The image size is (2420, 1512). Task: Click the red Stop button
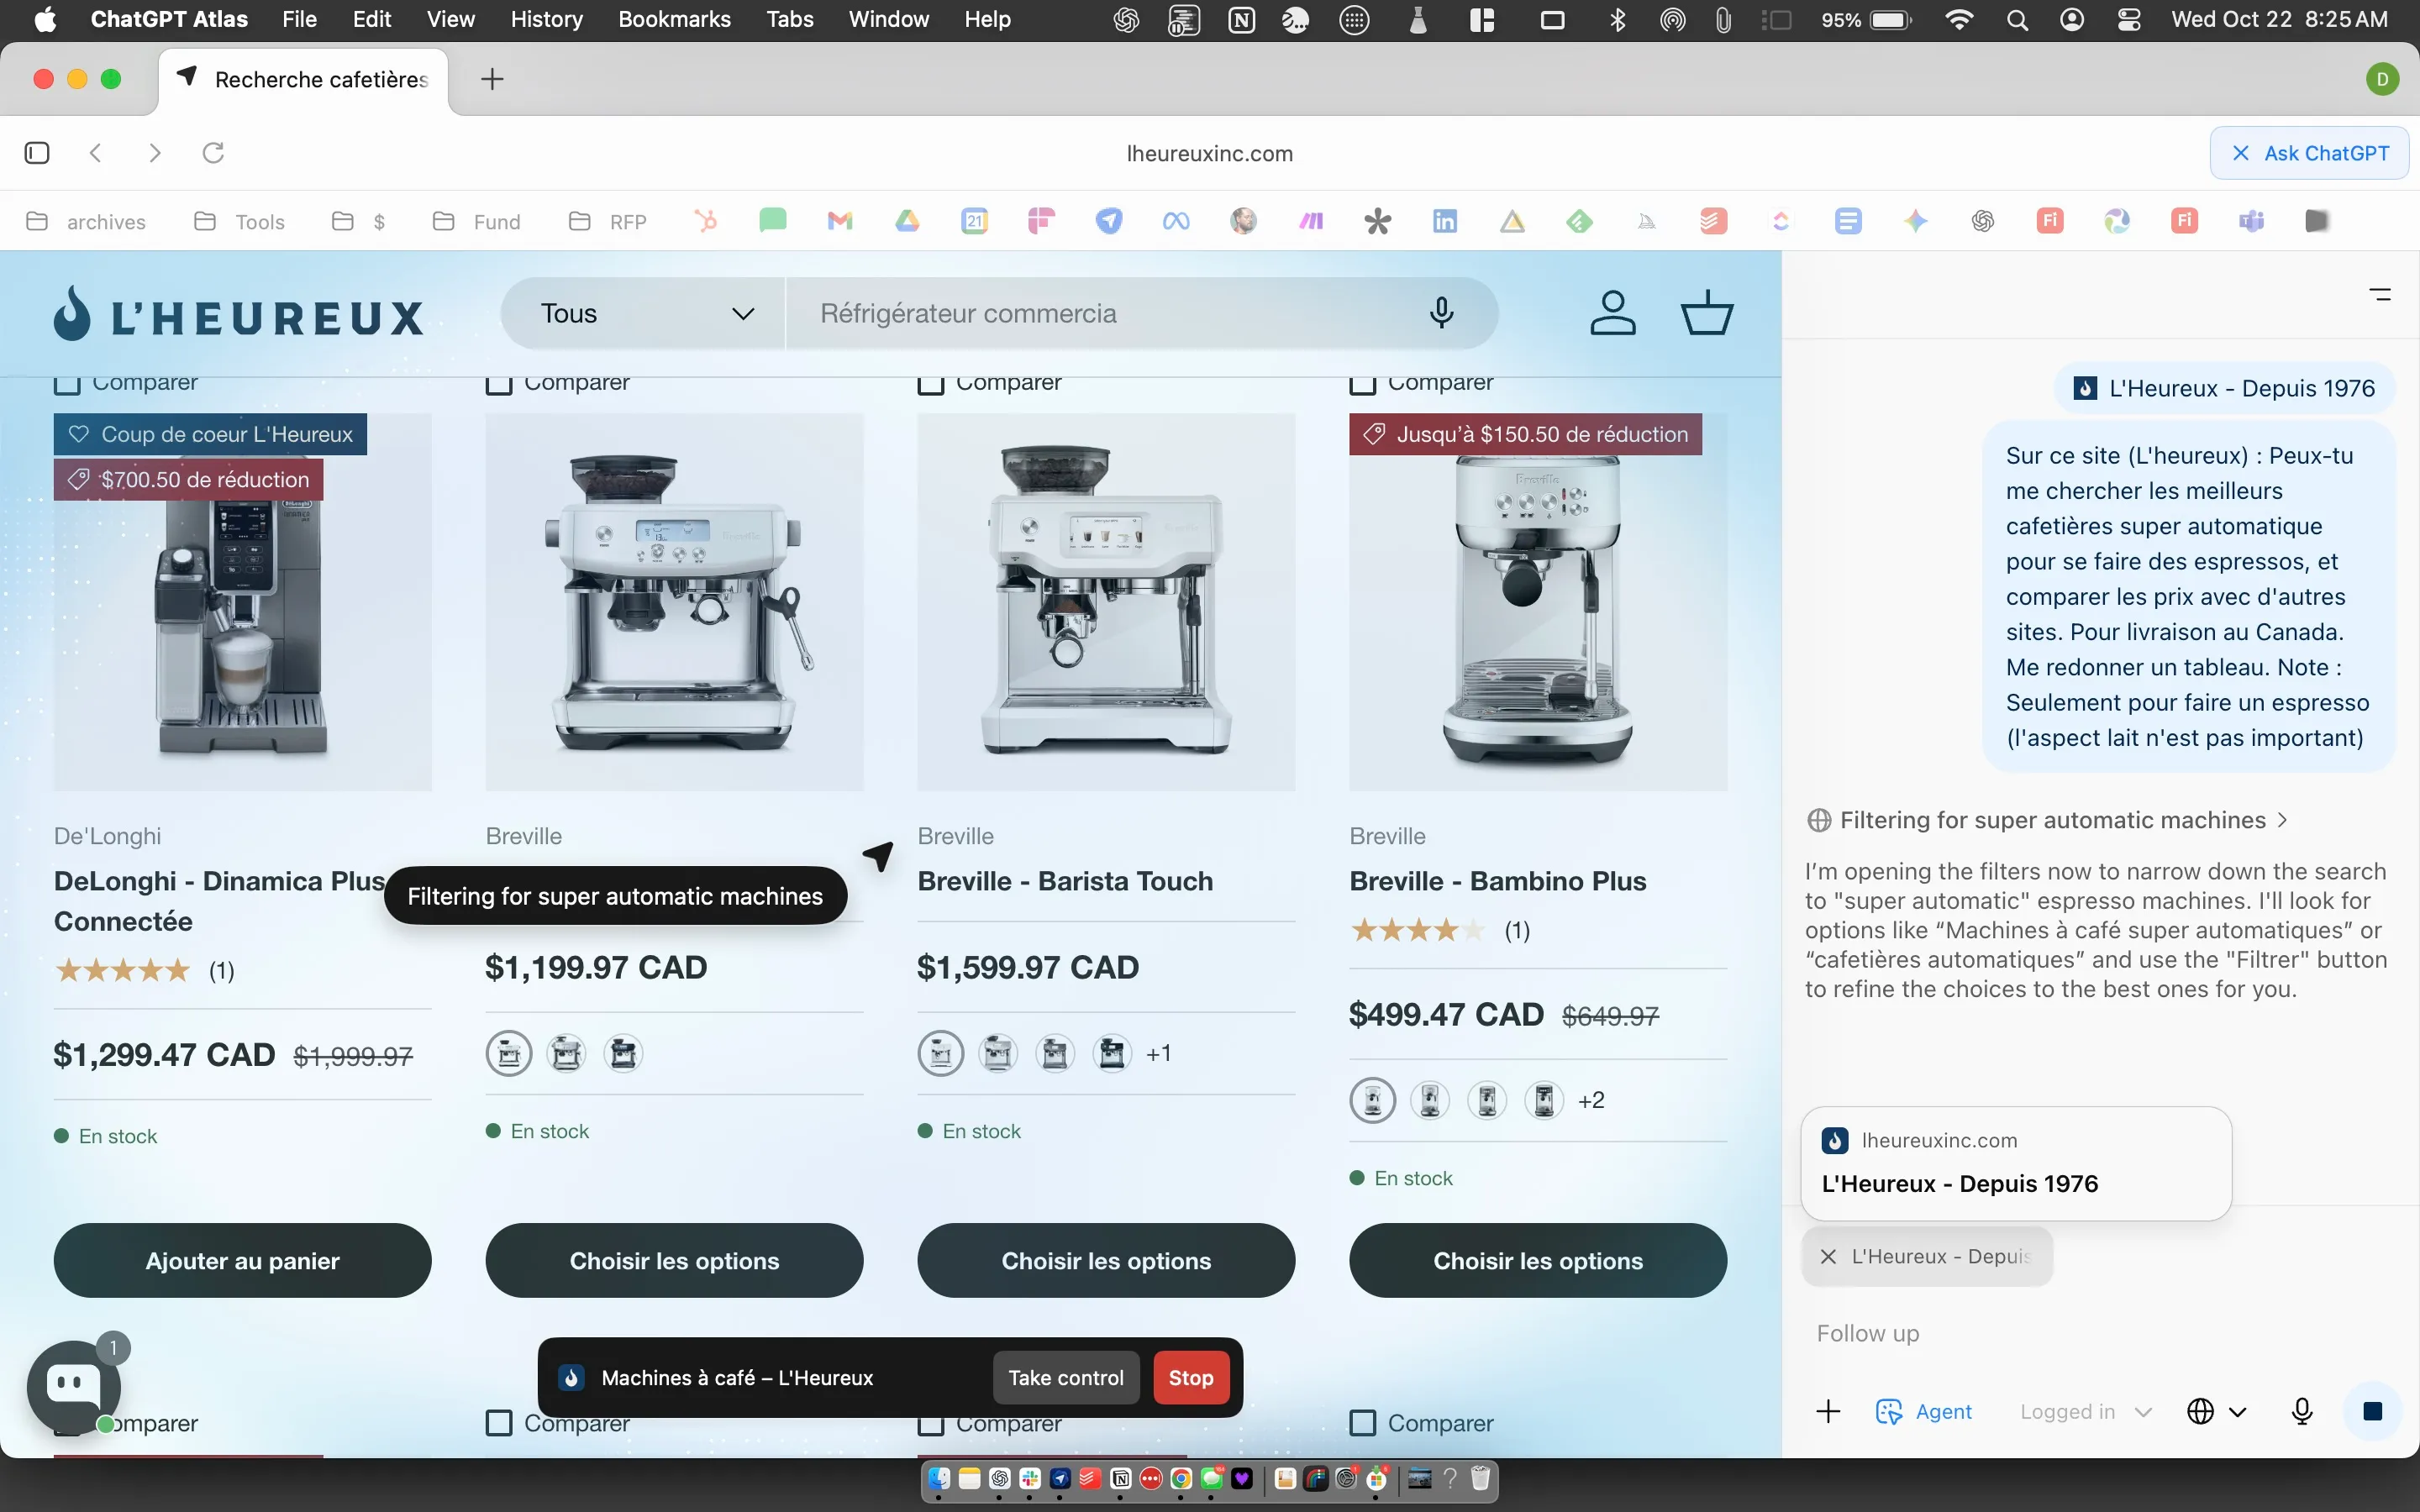(x=1191, y=1377)
